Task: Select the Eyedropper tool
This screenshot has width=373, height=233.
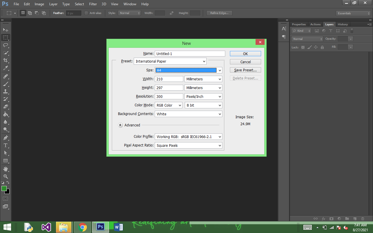Action: 6,68
